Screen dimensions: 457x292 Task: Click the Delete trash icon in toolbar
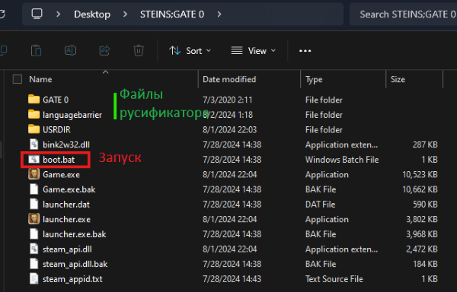pos(139,51)
